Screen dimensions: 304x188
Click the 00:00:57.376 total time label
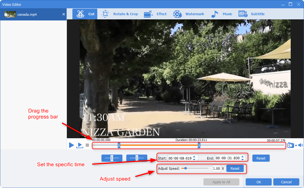tap(276, 140)
